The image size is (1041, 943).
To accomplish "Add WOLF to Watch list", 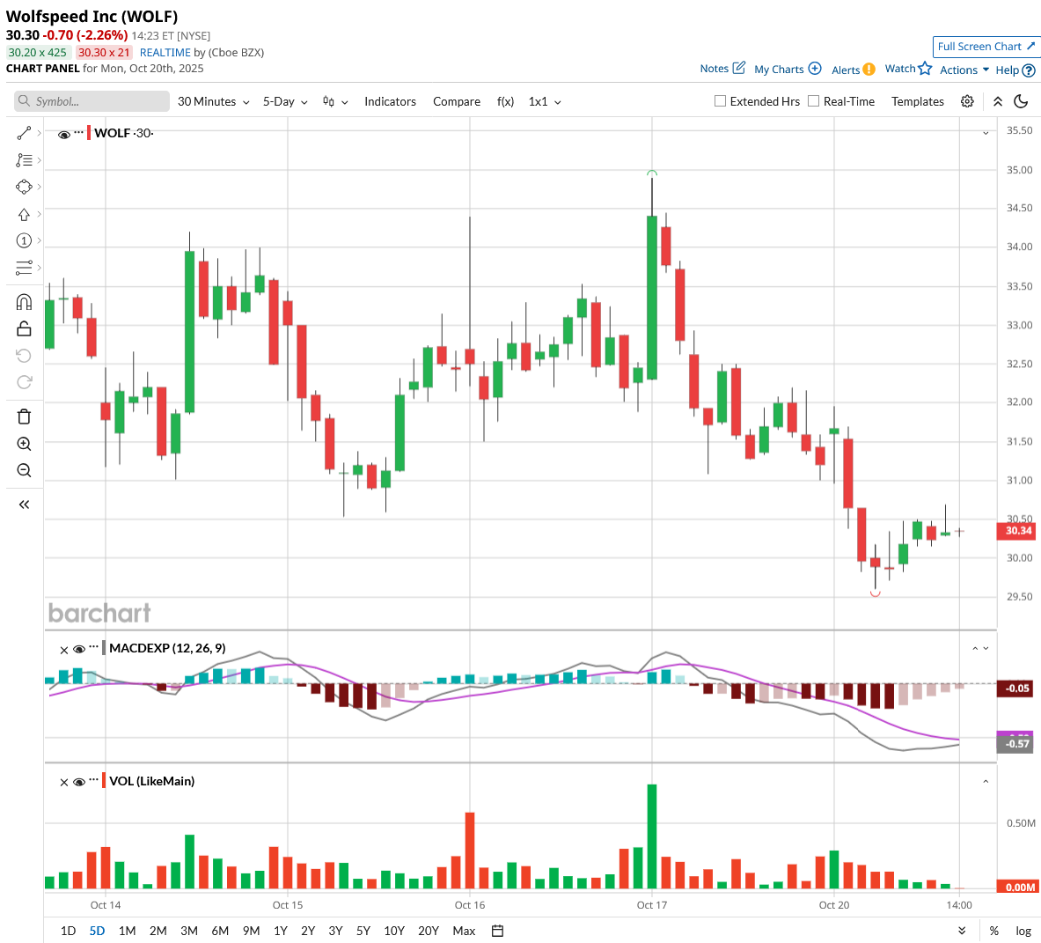I will click(x=908, y=69).
